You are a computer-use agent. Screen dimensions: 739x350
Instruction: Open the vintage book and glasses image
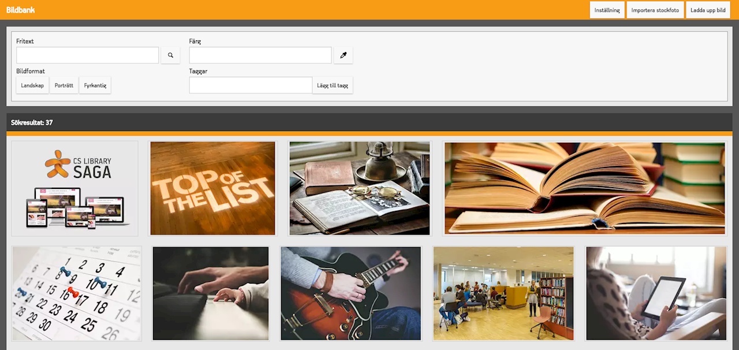click(x=360, y=188)
